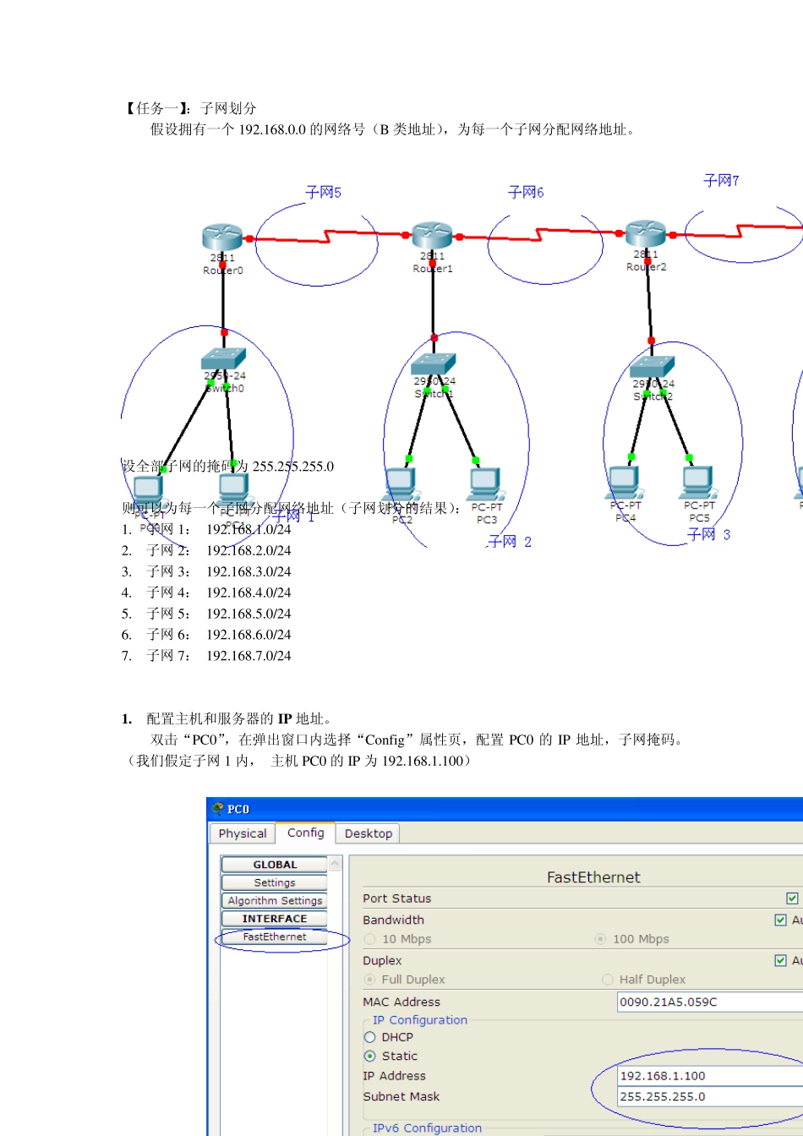Click the Router0 device icon
The width and height of the screenshot is (803, 1136).
click(x=222, y=238)
